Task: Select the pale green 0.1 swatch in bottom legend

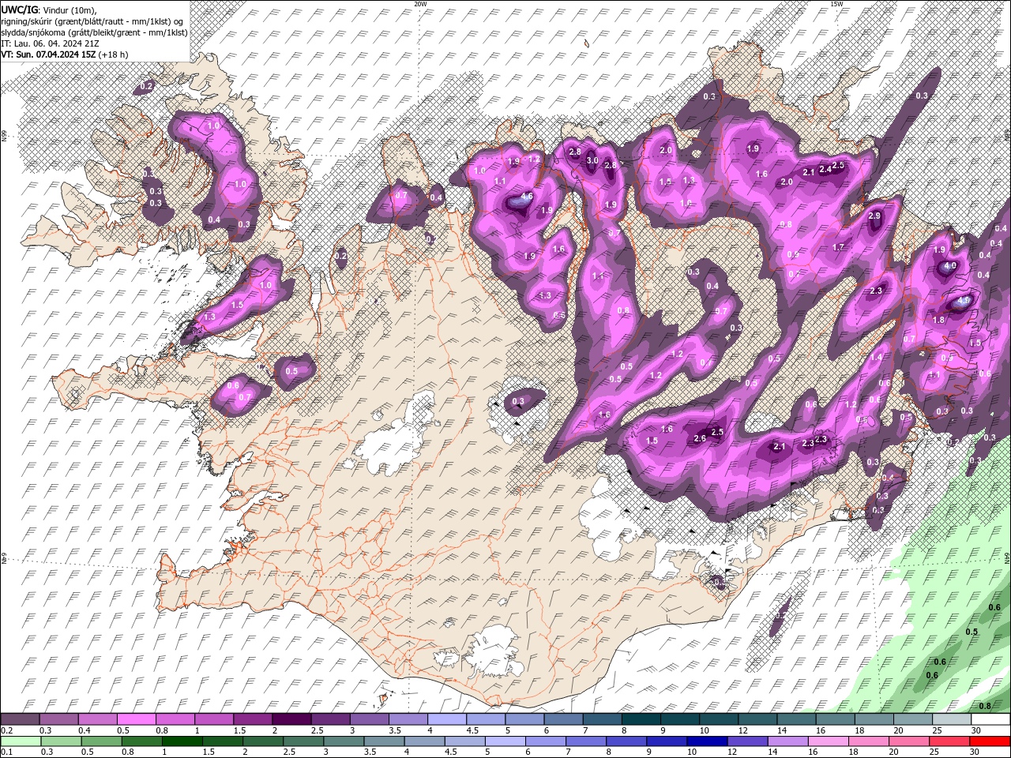Action: 20,741
